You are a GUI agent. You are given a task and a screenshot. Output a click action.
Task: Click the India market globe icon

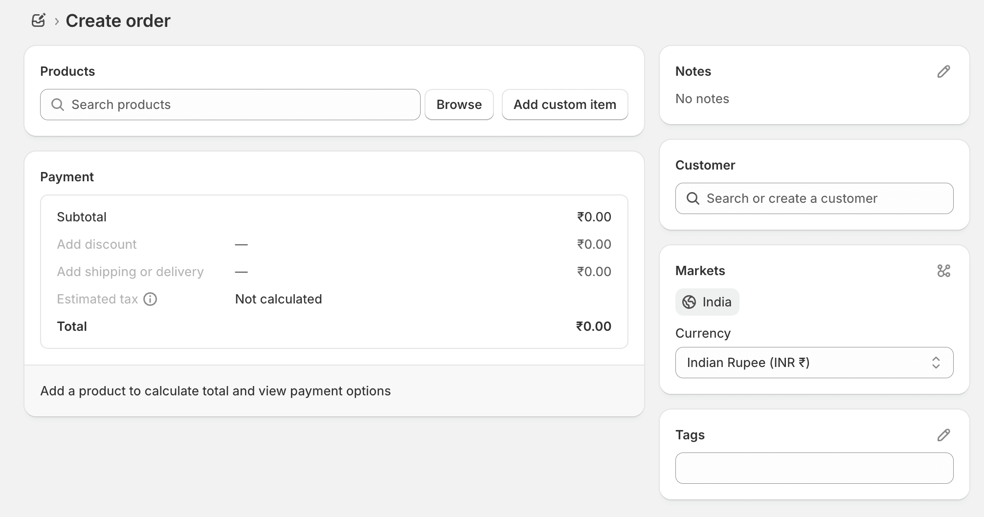689,302
